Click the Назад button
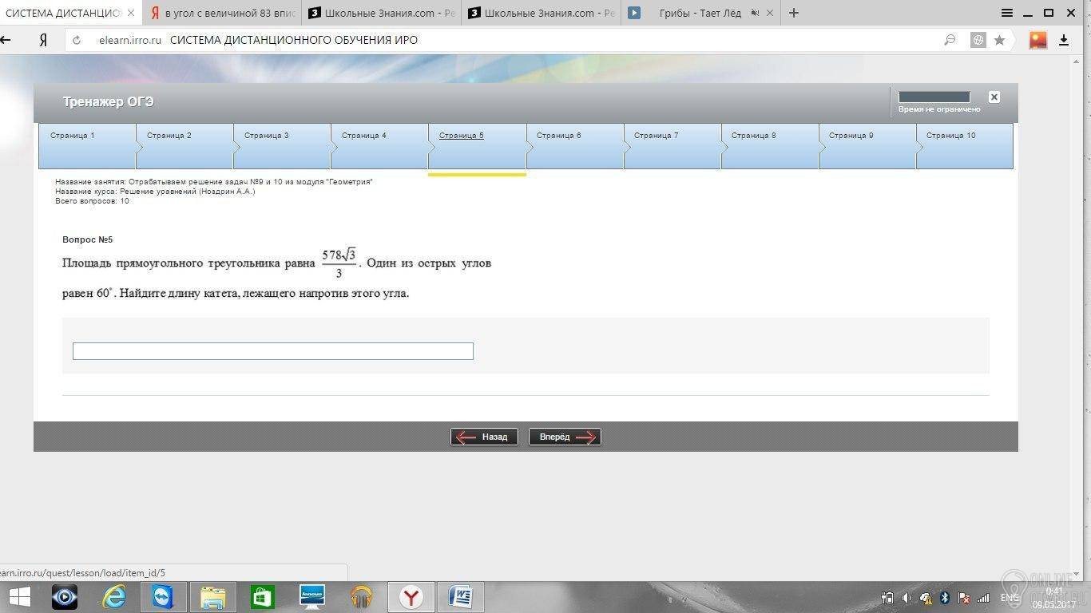Image resolution: width=1091 pixels, height=613 pixels. click(484, 437)
